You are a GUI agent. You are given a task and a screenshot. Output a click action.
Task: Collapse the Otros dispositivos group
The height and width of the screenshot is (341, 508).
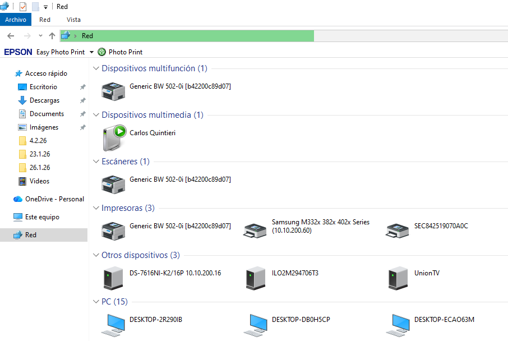point(96,255)
